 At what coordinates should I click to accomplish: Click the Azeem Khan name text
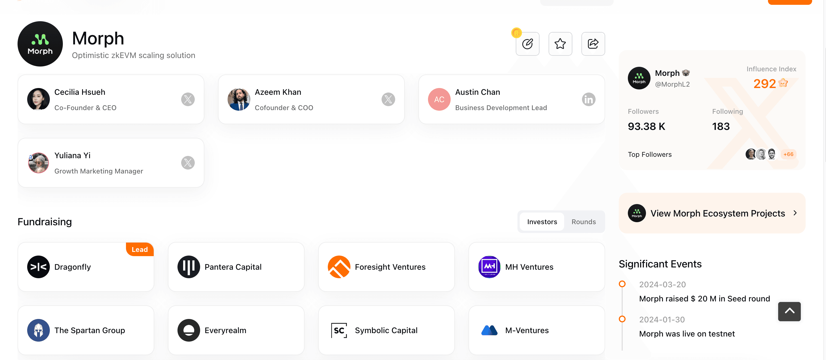(278, 92)
